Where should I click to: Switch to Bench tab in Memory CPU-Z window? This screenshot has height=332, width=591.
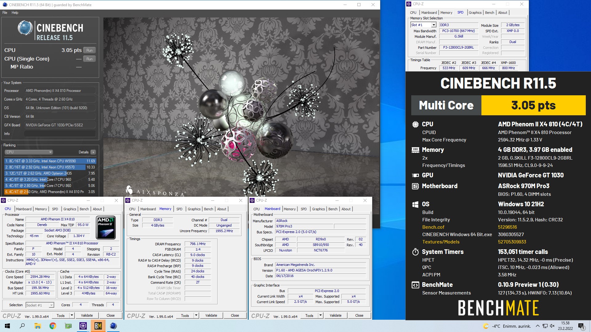[x=208, y=209]
